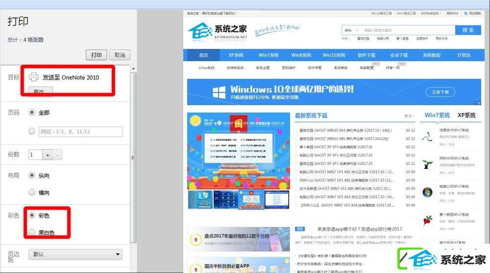Open the 安卓下载 nav tab
The width and height of the screenshot is (490, 273).
pyautogui.click(x=399, y=55)
